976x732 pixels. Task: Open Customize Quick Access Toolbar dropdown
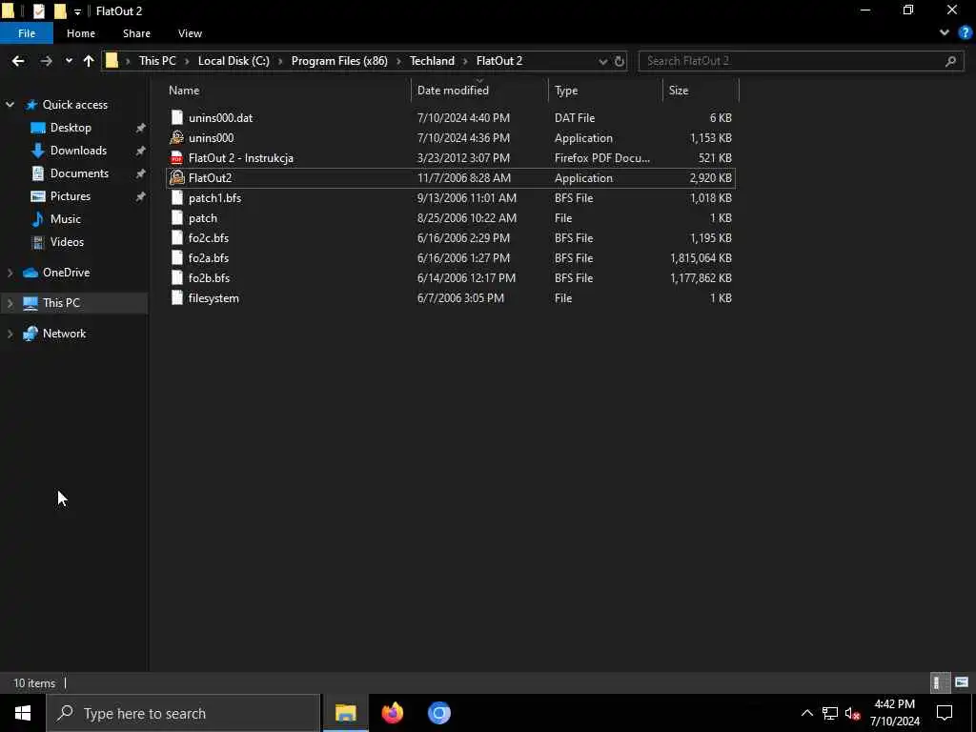coord(77,11)
